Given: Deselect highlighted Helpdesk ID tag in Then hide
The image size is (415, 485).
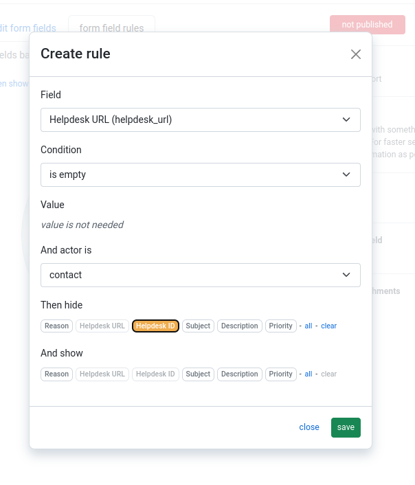Looking at the screenshot, I should (x=155, y=326).
